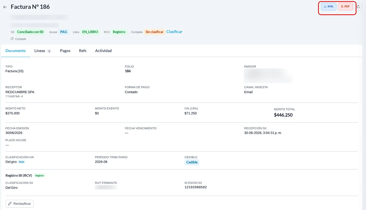This screenshot has height=210, width=366.
Task: Download the invoice XML file
Action: [329, 7]
